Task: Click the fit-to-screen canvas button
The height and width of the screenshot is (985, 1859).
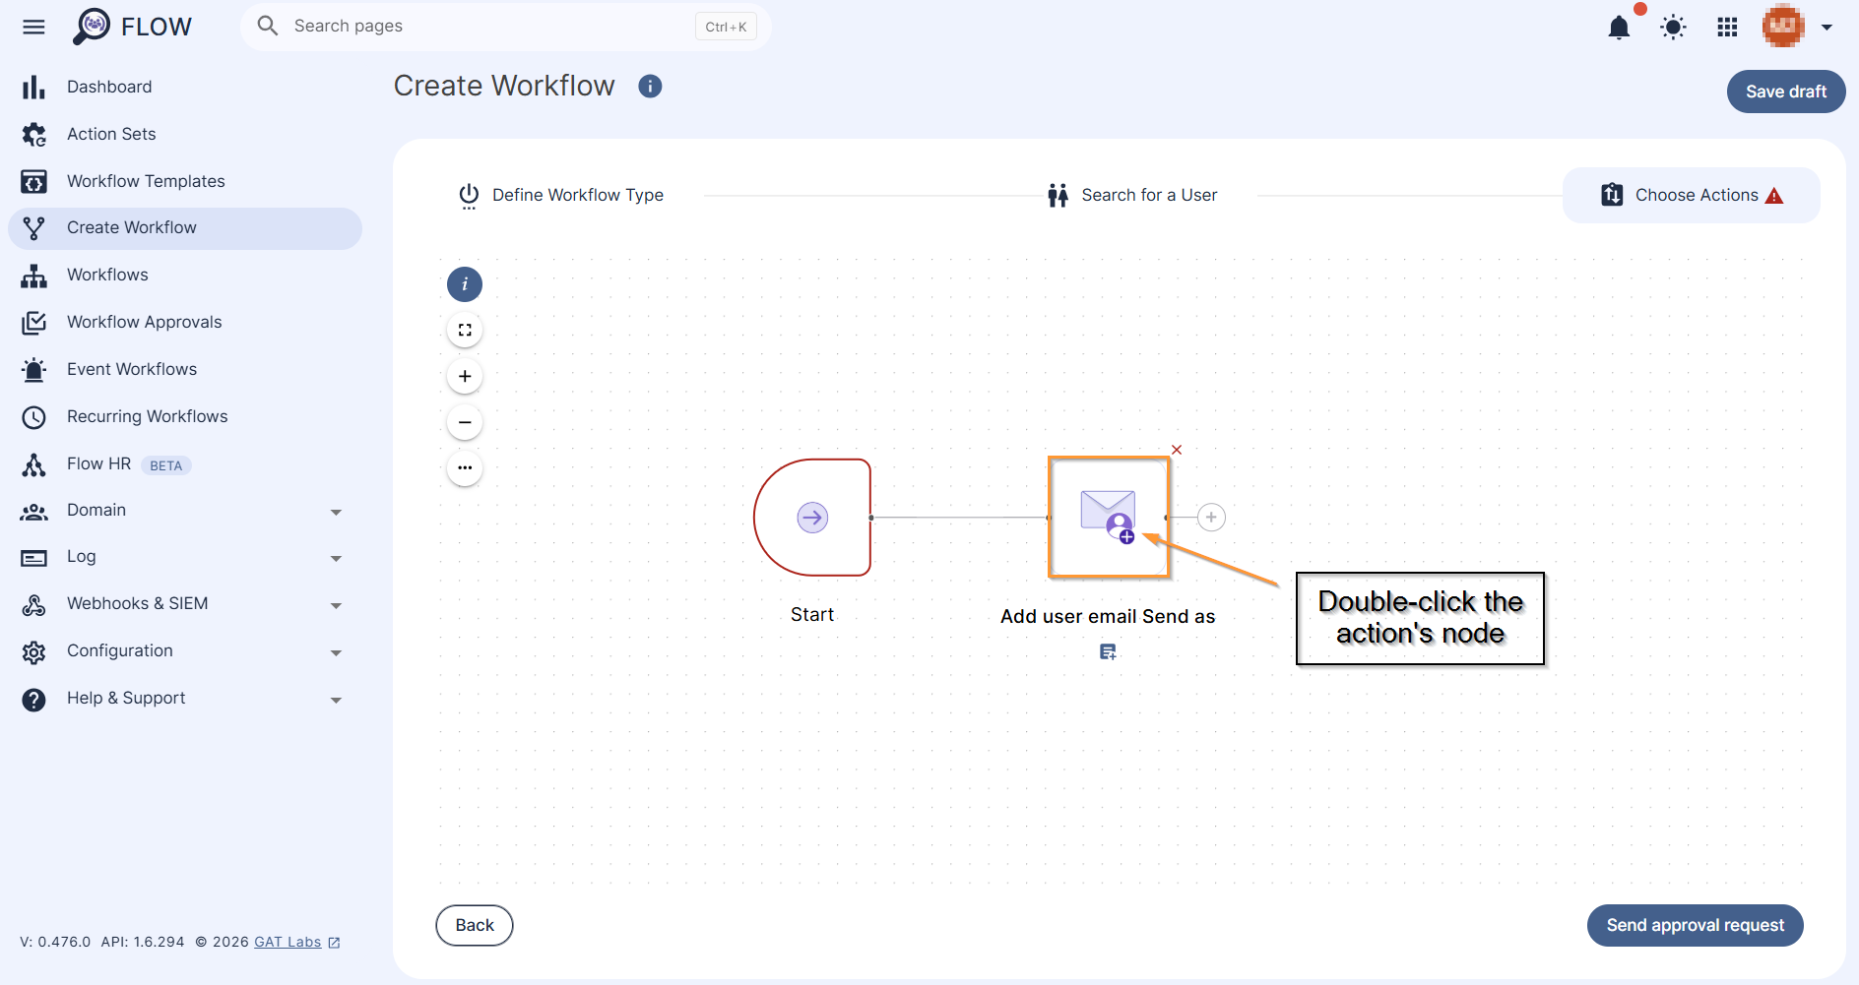Action: tap(465, 330)
